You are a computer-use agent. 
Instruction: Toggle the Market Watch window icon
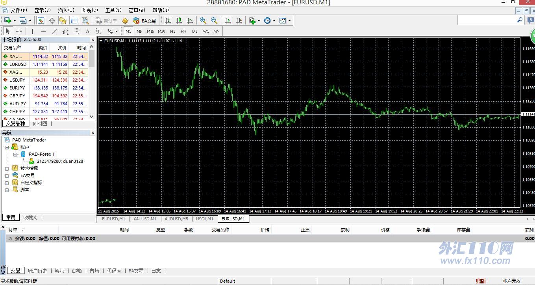41,20
